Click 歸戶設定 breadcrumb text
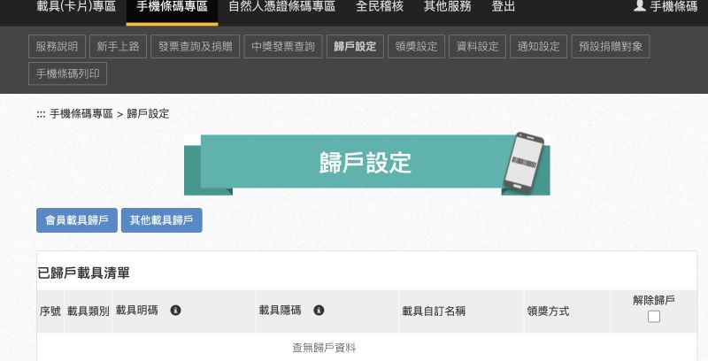The height and width of the screenshot is (361, 708). click(148, 114)
